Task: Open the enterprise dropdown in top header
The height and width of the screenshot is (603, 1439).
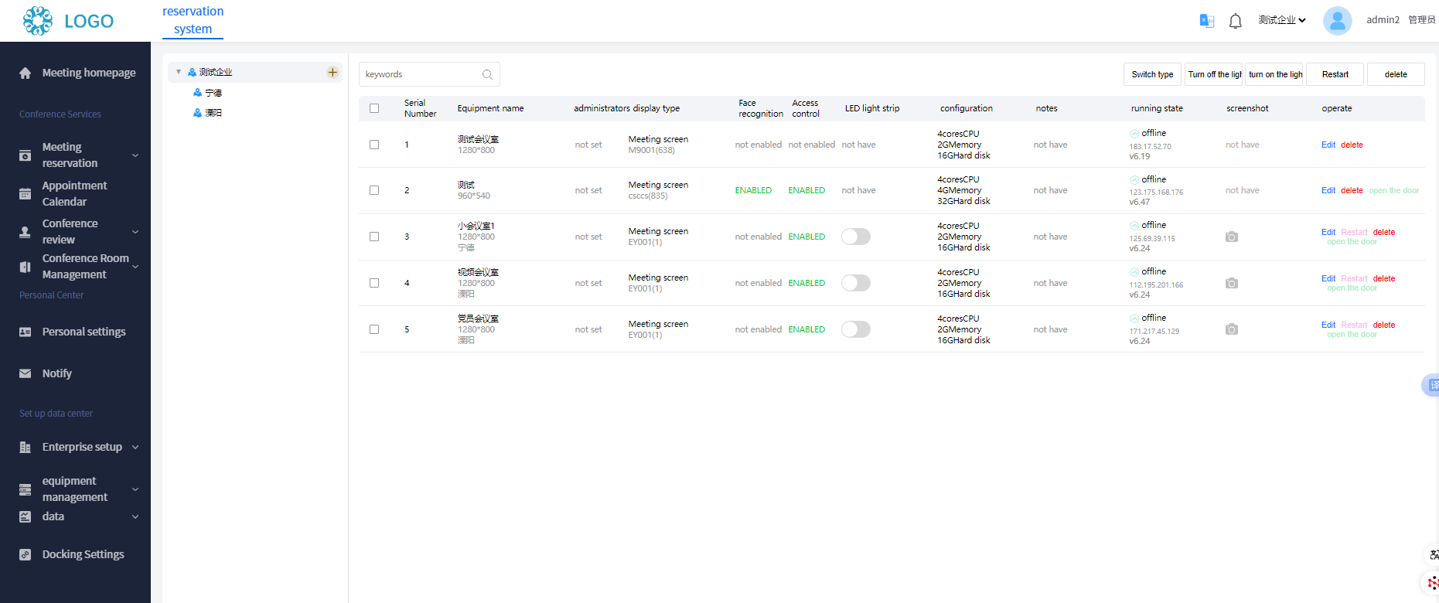Action: pyautogui.click(x=1281, y=20)
